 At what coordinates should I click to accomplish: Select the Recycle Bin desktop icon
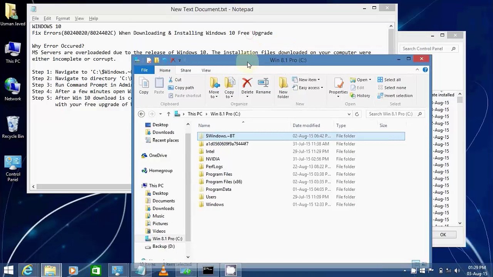click(x=13, y=127)
